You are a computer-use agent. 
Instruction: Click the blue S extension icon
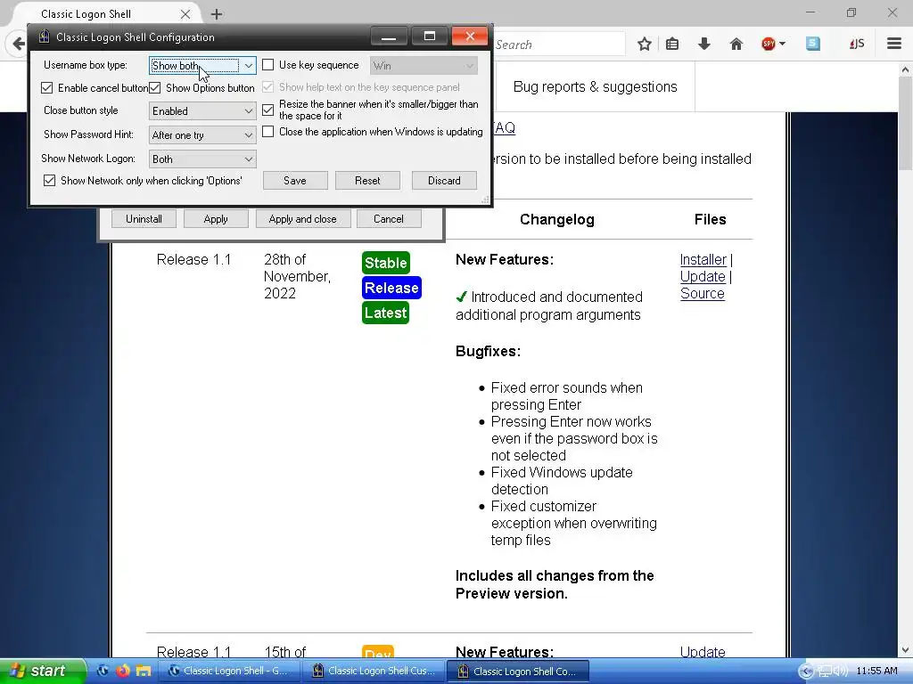(x=813, y=44)
